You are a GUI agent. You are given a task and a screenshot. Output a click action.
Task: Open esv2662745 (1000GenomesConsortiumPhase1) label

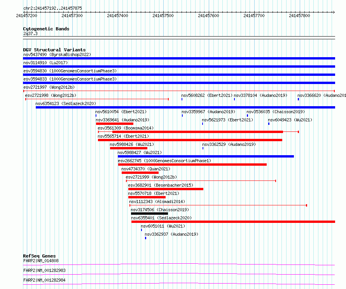point(164,161)
